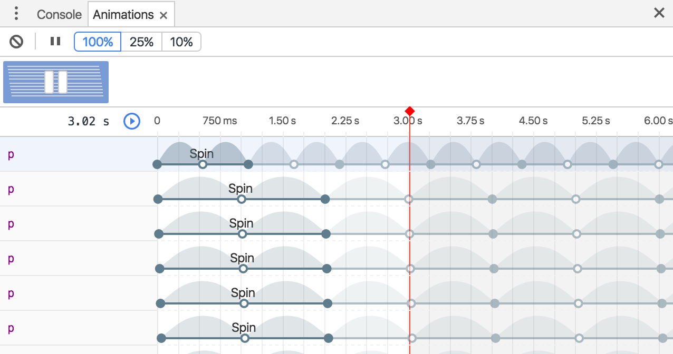
Task: Switch to the Console tab
Action: pyautogui.click(x=59, y=15)
